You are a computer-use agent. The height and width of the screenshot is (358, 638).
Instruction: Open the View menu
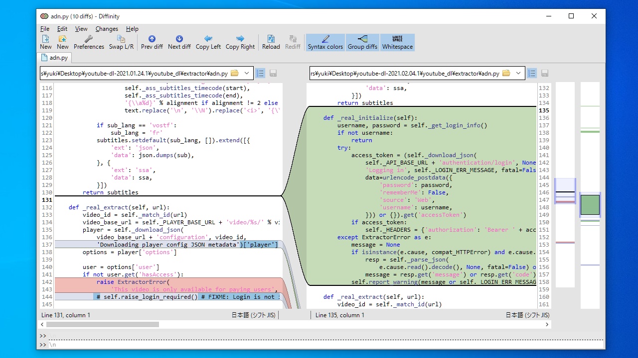[81, 29]
